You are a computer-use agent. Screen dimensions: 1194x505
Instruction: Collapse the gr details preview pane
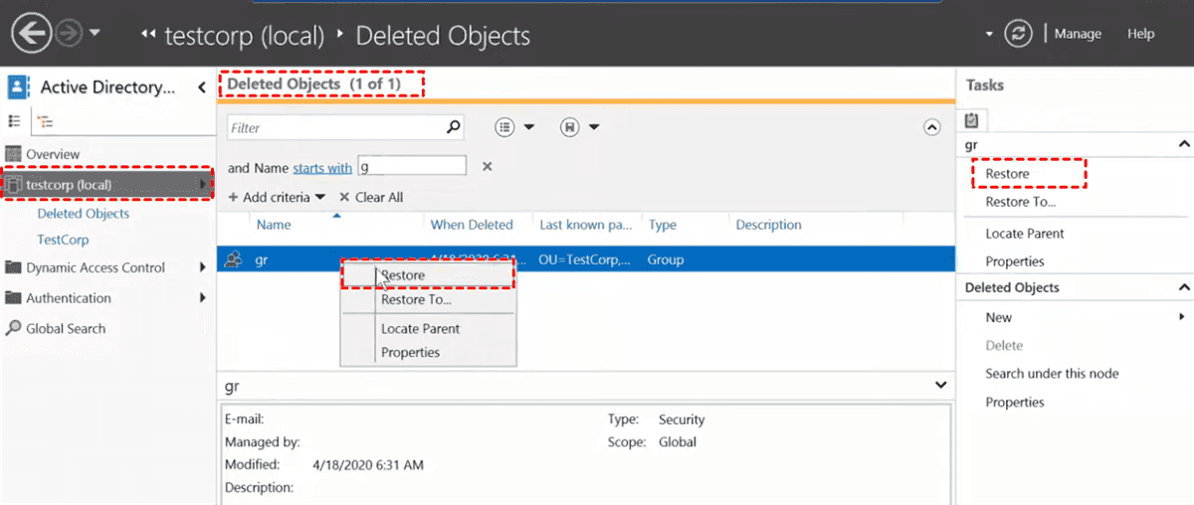point(940,385)
